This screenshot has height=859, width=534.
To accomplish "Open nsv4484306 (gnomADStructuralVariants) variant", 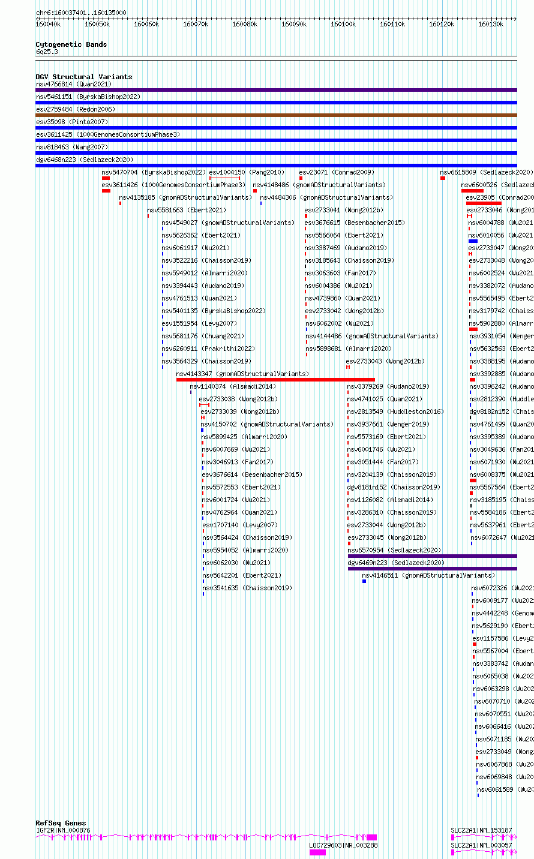I will pyautogui.click(x=326, y=197).
